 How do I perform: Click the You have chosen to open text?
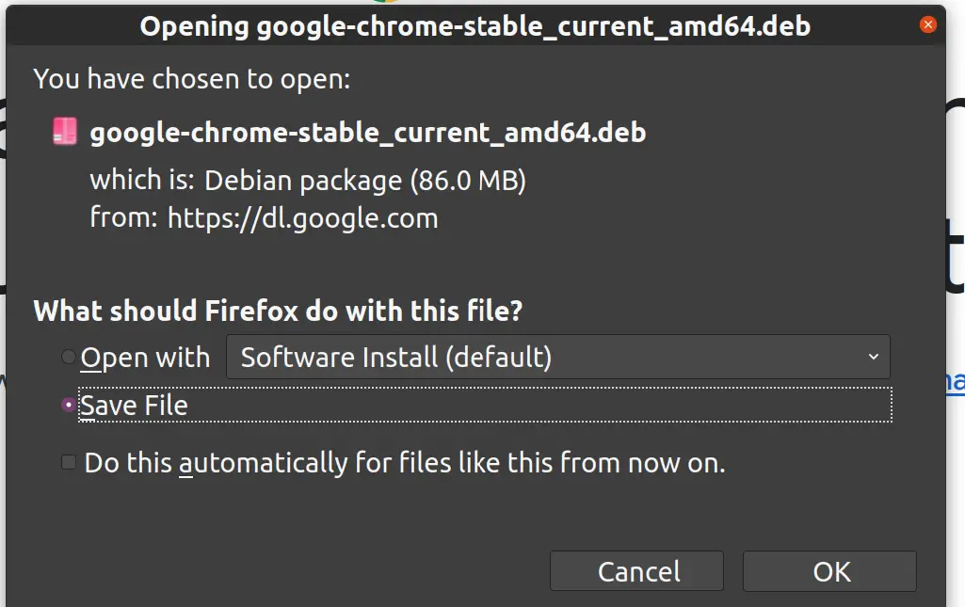click(192, 79)
